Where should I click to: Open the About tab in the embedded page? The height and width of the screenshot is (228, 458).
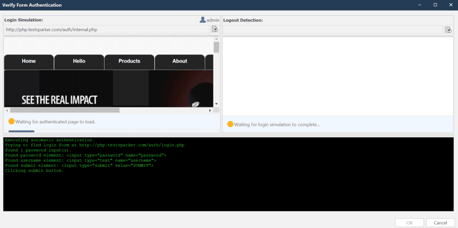pyautogui.click(x=180, y=62)
